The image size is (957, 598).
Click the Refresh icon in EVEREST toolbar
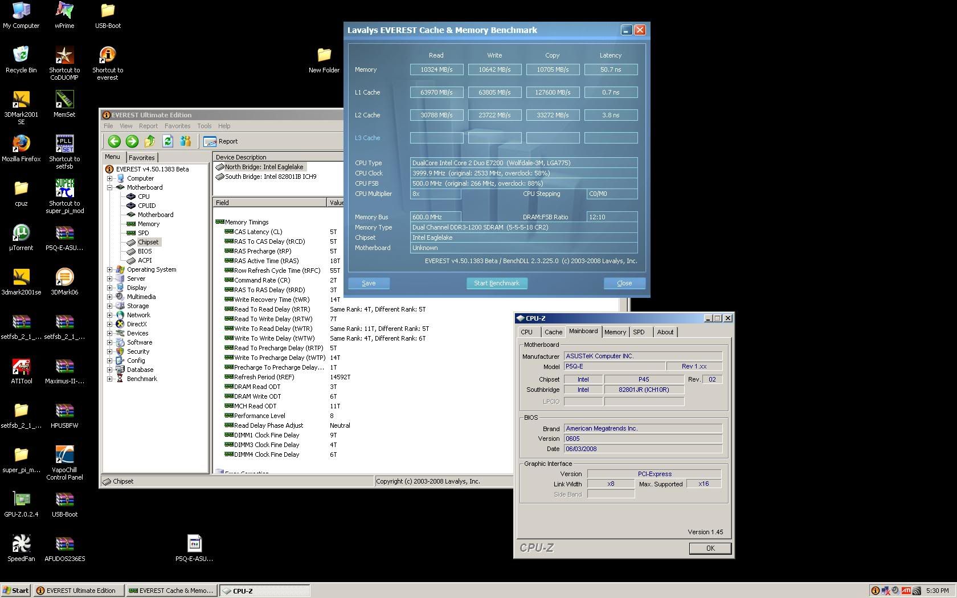pyautogui.click(x=167, y=141)
